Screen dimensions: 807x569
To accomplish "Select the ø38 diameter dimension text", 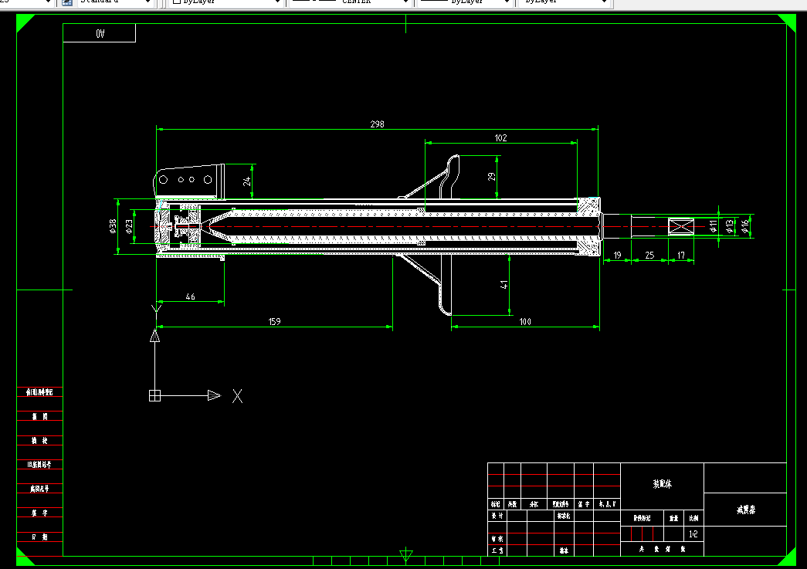I will pos(114,226).
